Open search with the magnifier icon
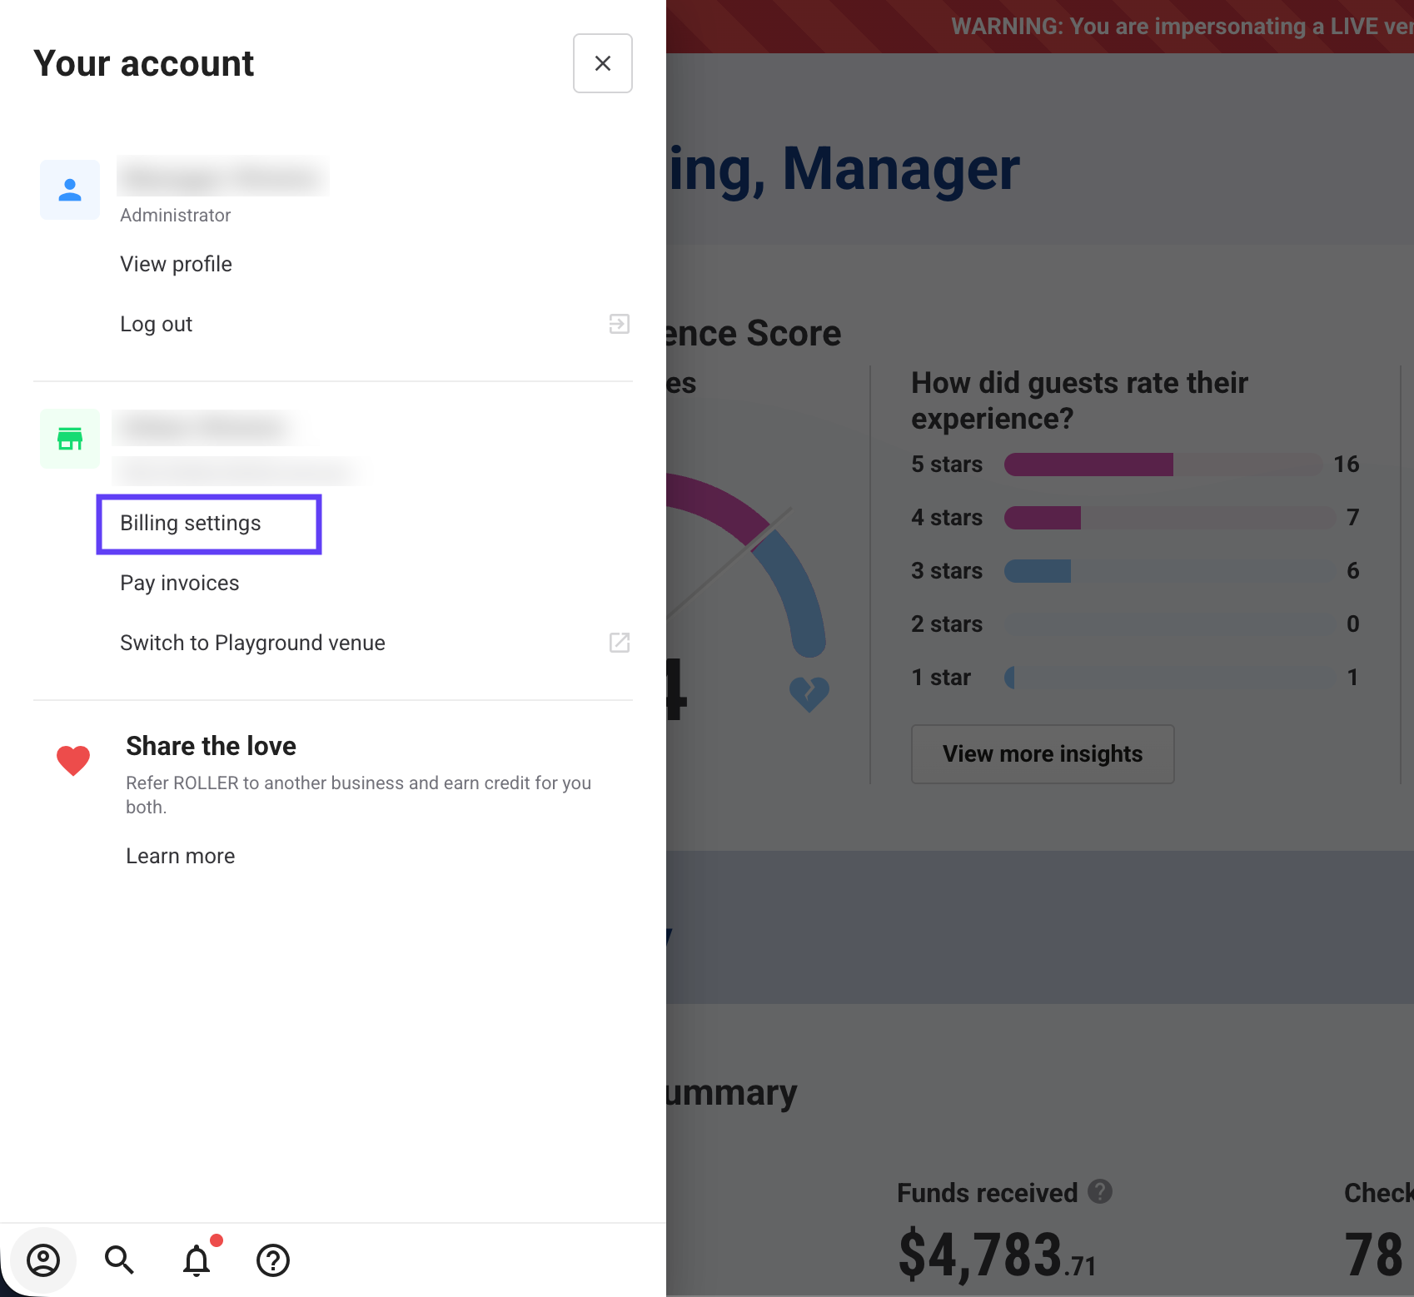The width and height of the screenshot is (1414, 1297). pos(119,1260)
